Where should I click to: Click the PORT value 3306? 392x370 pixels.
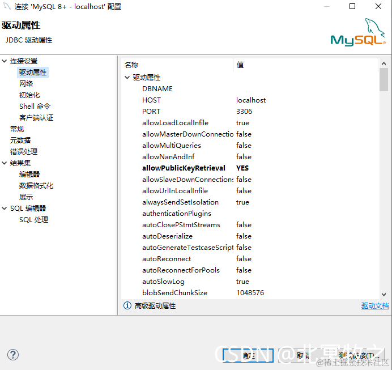(244, 111)
